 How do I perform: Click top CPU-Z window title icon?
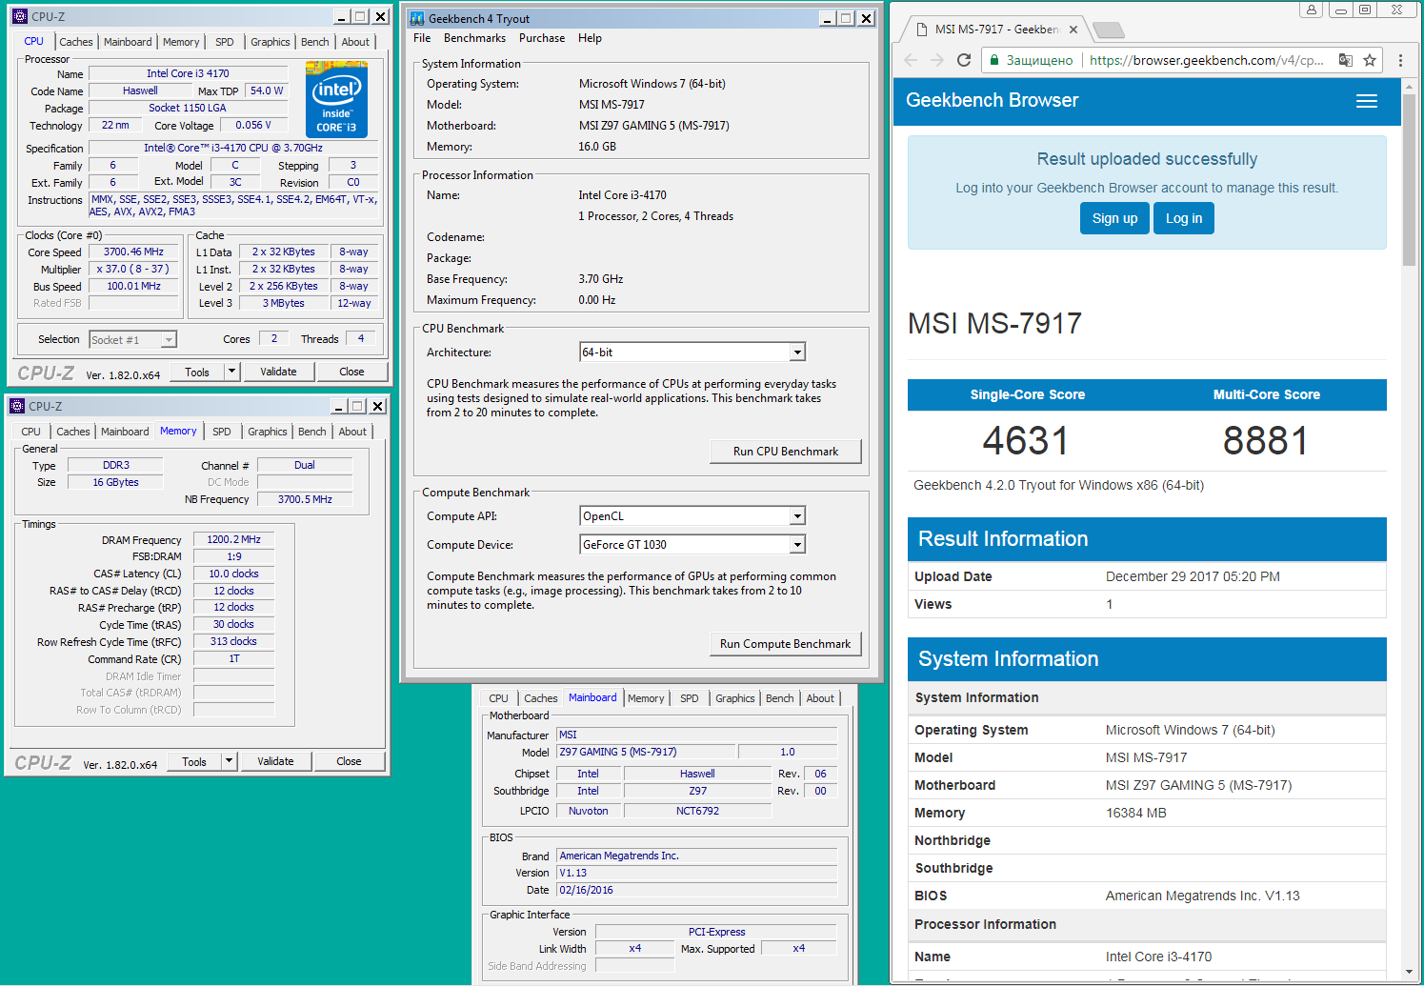20,16
